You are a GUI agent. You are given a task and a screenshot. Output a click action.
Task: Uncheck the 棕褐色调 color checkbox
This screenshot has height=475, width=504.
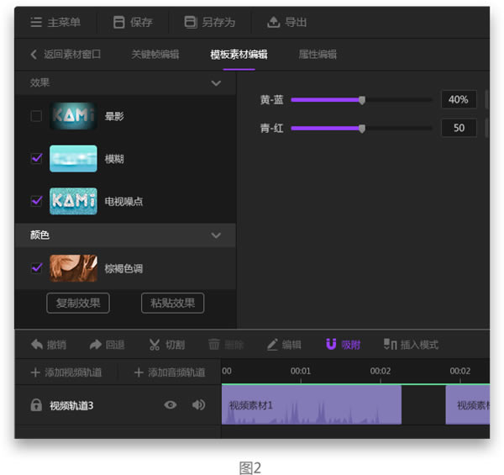point(36,268)
